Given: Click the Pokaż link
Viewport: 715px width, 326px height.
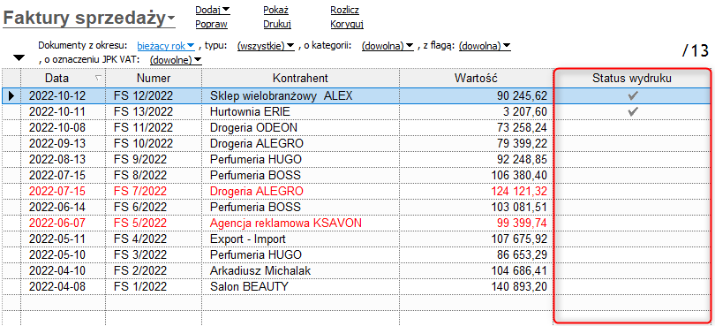Looking at the screenshot, I should 276,10.
